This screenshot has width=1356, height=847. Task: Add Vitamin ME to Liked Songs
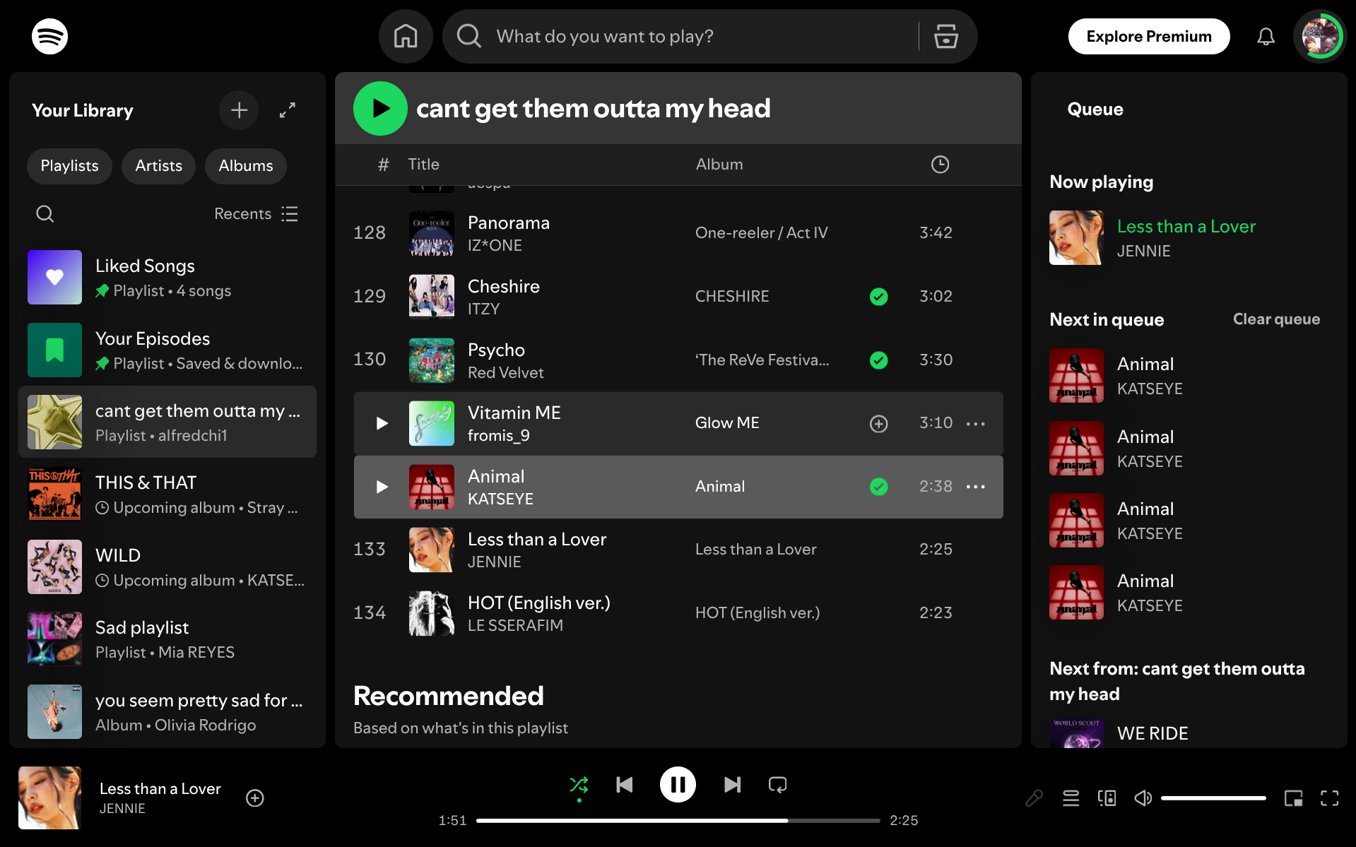tap(878, 423)
